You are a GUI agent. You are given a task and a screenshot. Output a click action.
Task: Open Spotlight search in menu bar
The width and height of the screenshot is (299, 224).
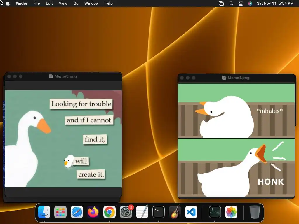pos(231,3)
